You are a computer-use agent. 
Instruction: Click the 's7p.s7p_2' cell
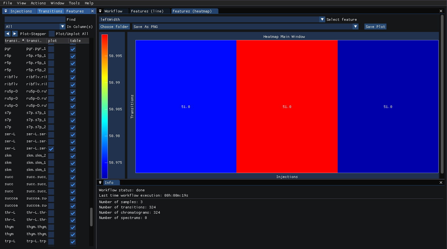click(36, 127)
